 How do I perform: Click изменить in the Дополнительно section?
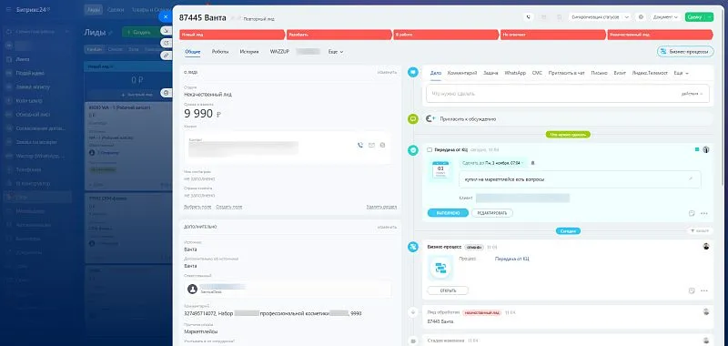387,227
